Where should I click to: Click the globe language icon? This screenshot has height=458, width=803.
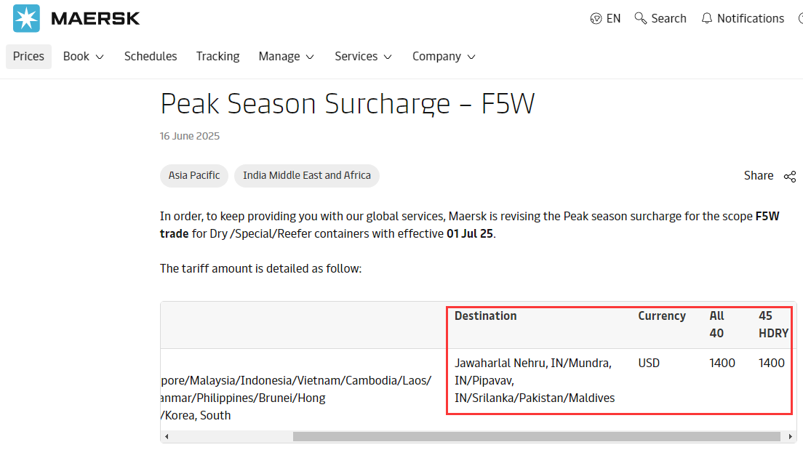coord(596,19)
